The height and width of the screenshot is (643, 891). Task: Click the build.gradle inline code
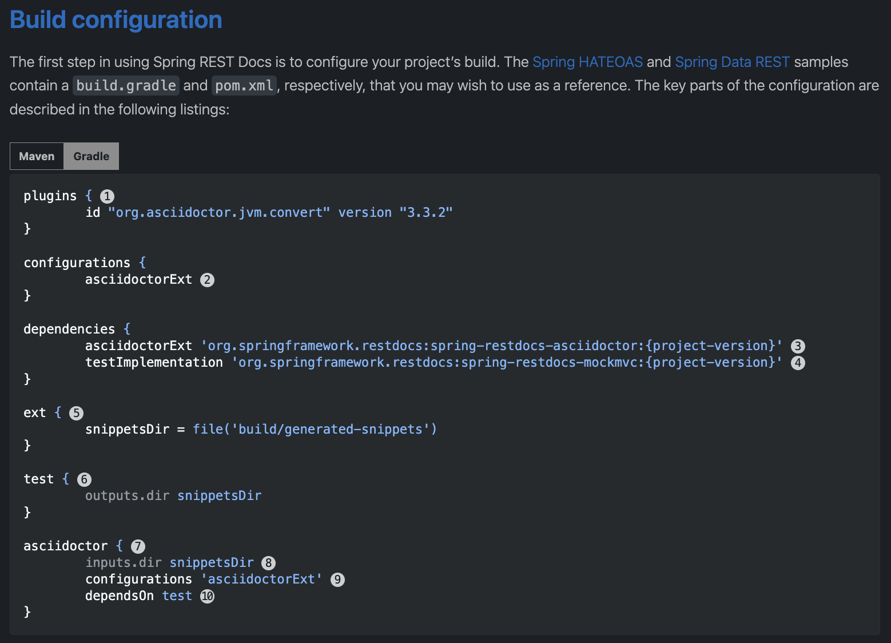click(x=126, y=86)
